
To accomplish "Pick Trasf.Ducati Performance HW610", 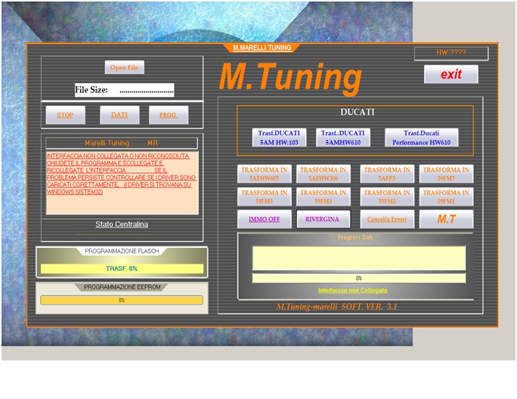I will (421, 138).
